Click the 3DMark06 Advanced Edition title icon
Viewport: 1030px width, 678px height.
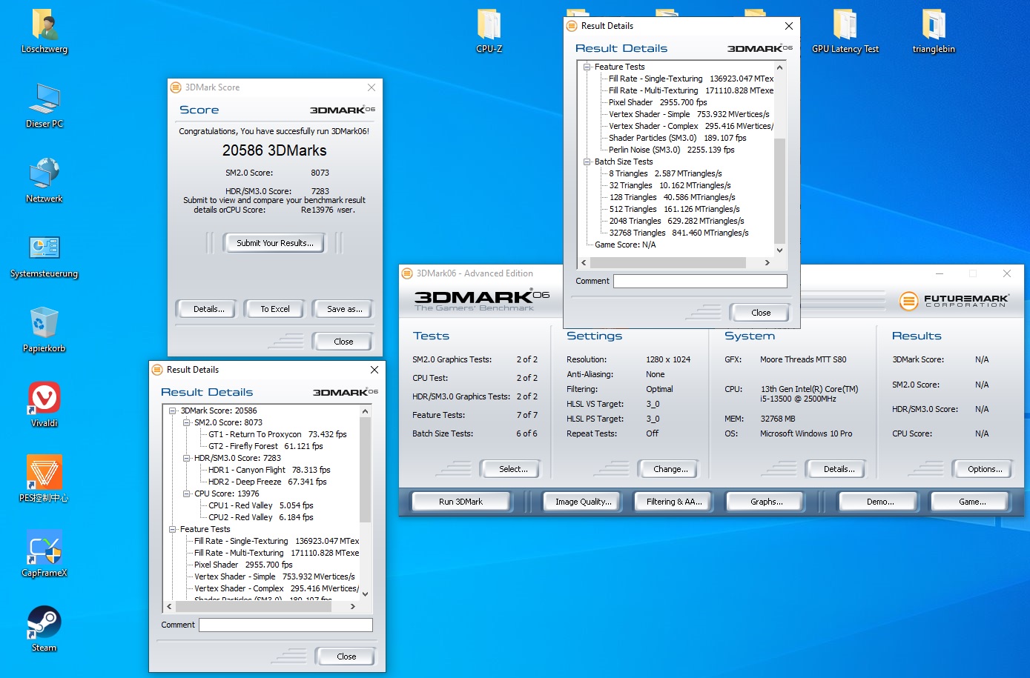click(407, 273)
